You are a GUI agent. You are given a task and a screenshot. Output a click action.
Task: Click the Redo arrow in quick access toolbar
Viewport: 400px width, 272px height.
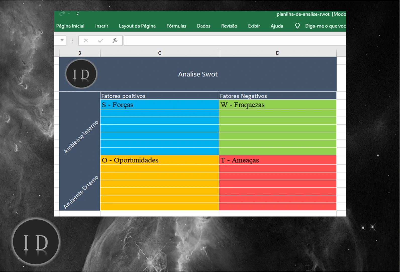click(x=62, y=14)
